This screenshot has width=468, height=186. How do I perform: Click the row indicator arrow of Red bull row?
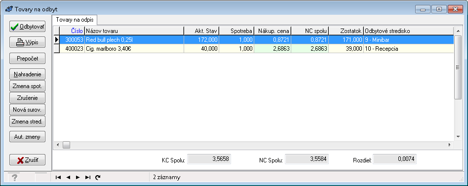coord(56,40)
